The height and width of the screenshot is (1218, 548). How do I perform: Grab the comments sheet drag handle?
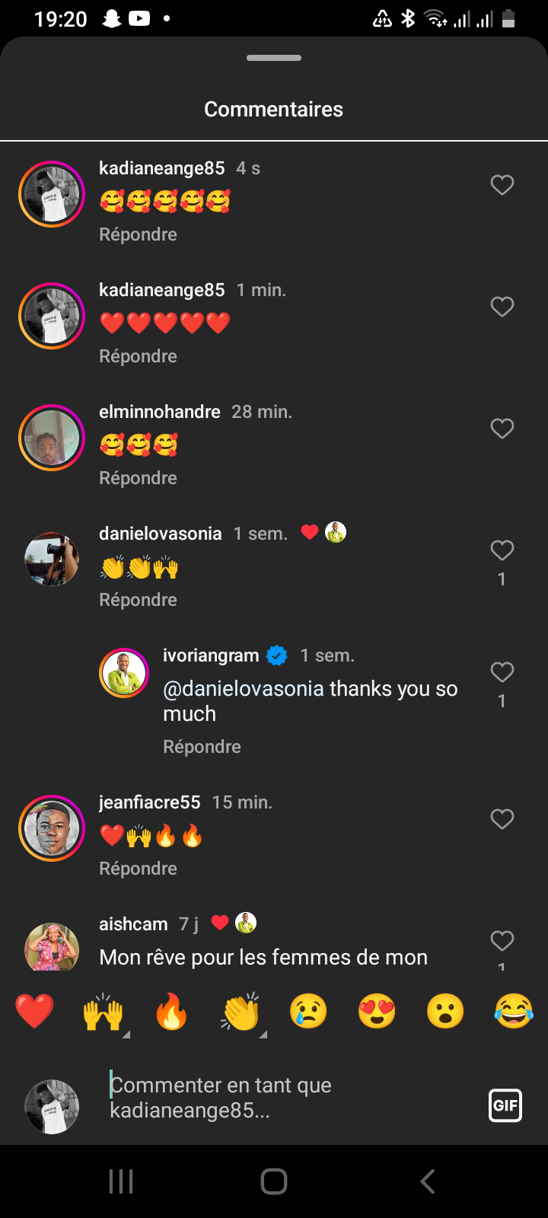[x=274, y=58]
